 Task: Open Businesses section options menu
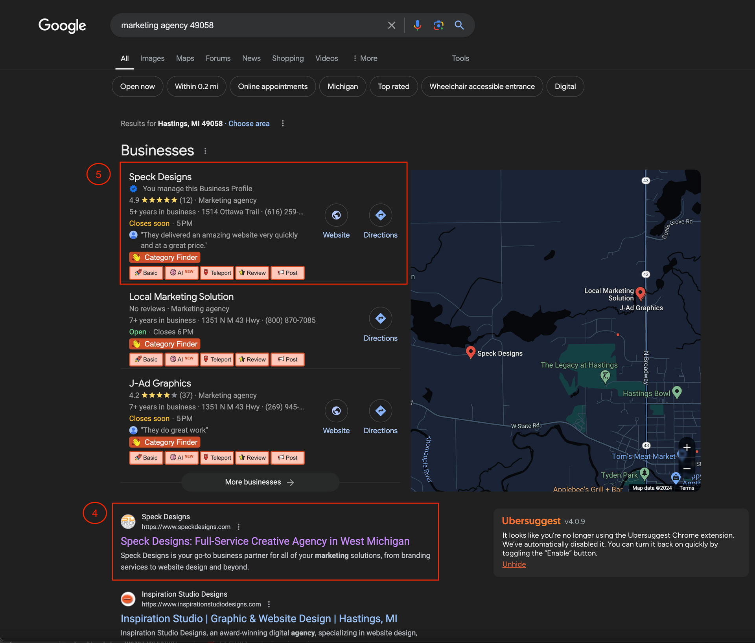(205, 151)
